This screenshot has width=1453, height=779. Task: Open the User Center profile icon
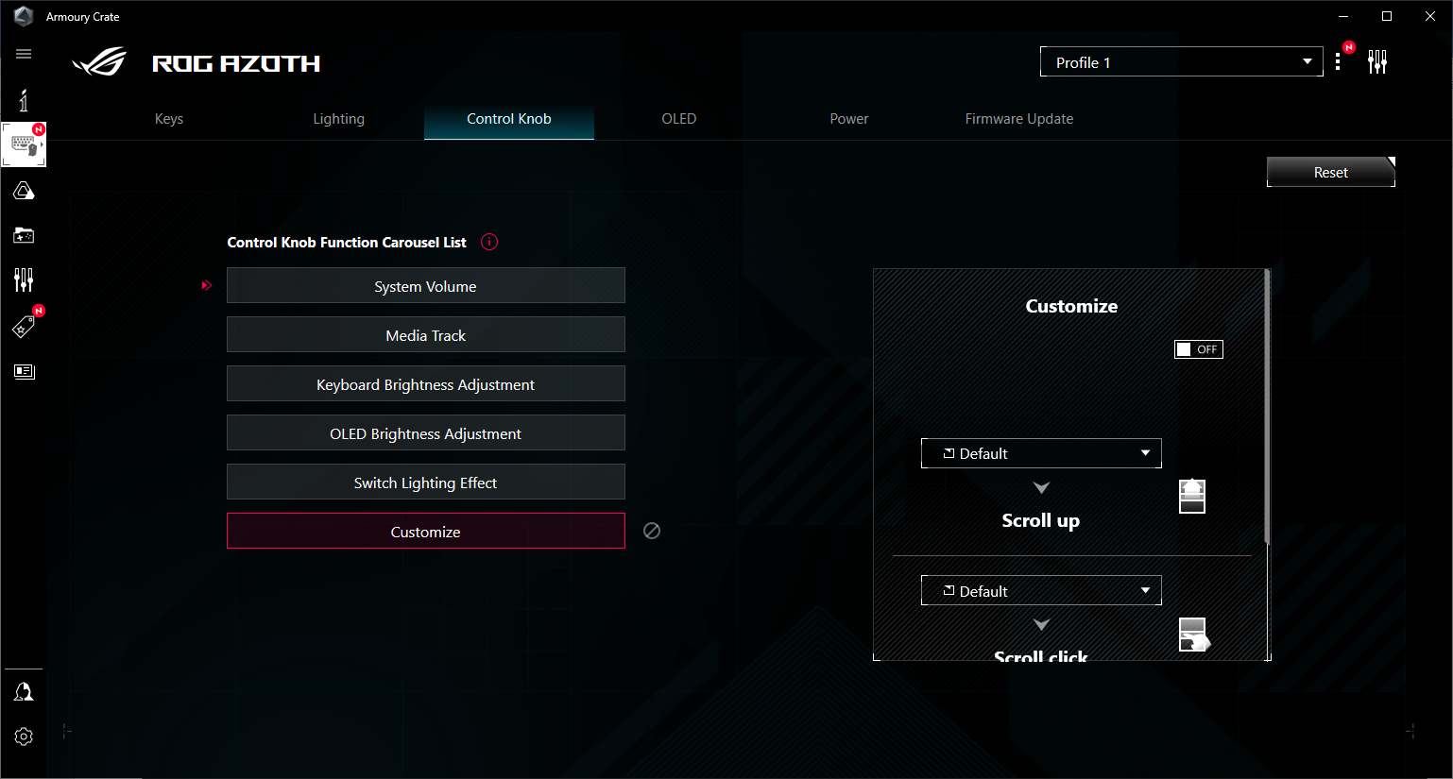24,692
